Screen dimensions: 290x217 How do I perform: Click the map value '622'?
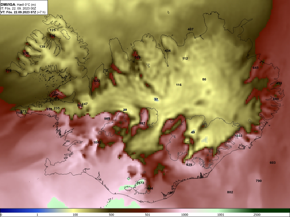point(97,81)
